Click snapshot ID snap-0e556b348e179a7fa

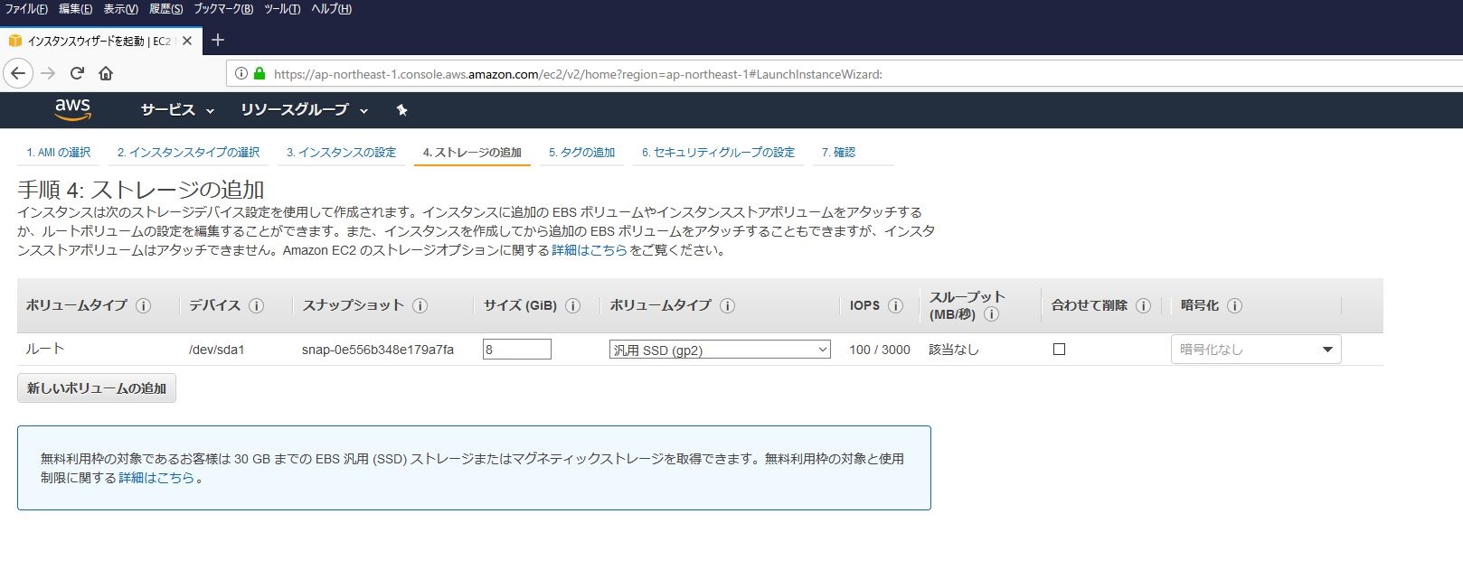pos(378,350)
